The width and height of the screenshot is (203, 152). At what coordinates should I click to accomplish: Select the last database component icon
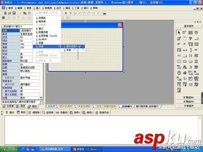coord(179,90)
